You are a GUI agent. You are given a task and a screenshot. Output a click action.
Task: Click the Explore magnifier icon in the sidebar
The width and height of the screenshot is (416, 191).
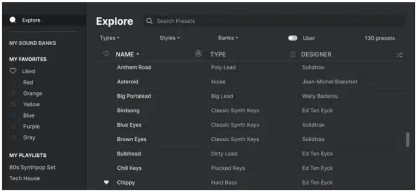point(13,20)
